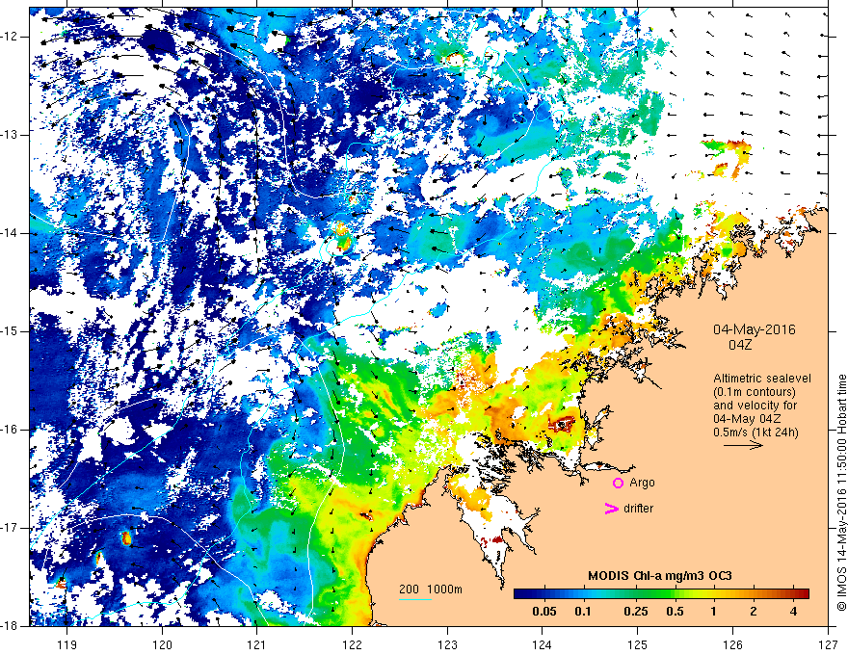This screenshot has width=848, height=655.
Task: Click the Argo legend label
Action: tap(642, 483)
